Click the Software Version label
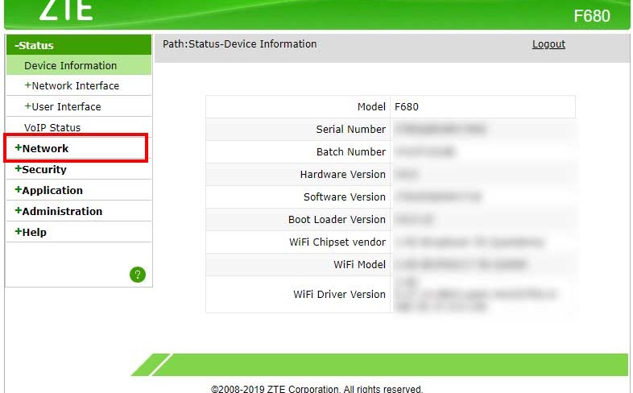 point(345,197)
